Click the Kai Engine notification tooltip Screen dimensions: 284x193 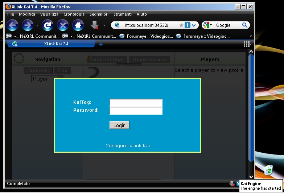coord(261,186)
